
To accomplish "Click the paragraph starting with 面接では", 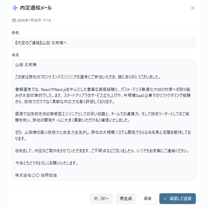I will (104, 117).
